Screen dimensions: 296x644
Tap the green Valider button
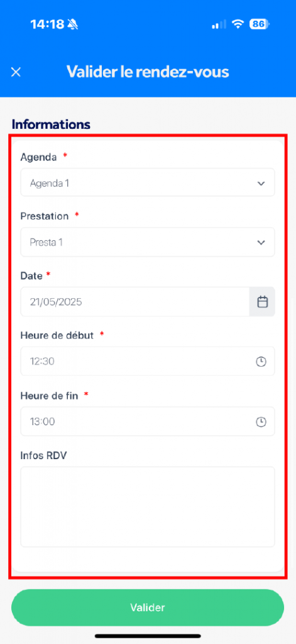click(x=148, y=608)
